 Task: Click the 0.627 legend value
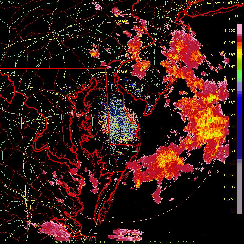(230, 115)
